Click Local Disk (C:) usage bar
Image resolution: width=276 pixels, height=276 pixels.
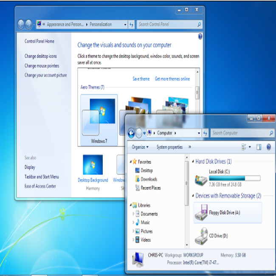[235, 178]
